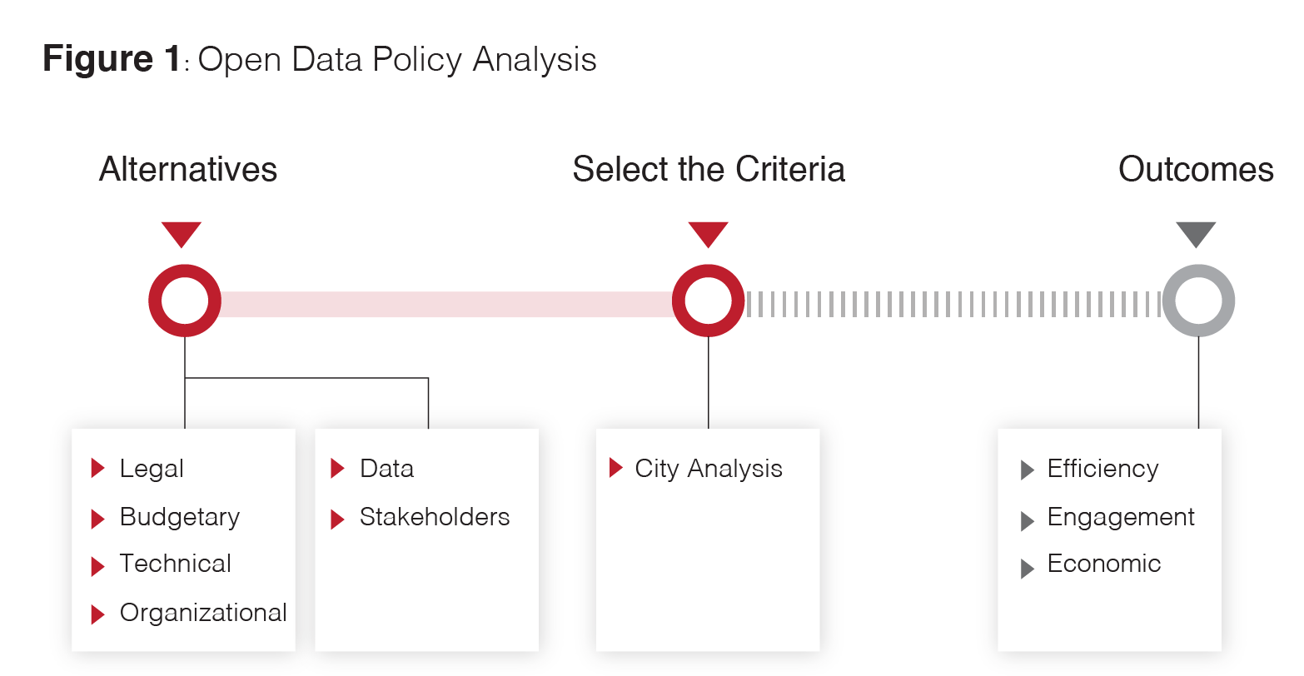Click the red arrow beside City Analysis
This screenshot has height=676, width=1304.
tap(616, 468)
